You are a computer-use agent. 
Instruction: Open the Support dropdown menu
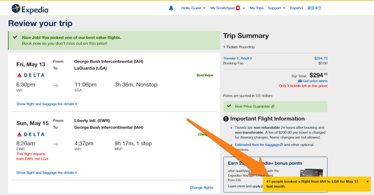[x=276, y=8]
